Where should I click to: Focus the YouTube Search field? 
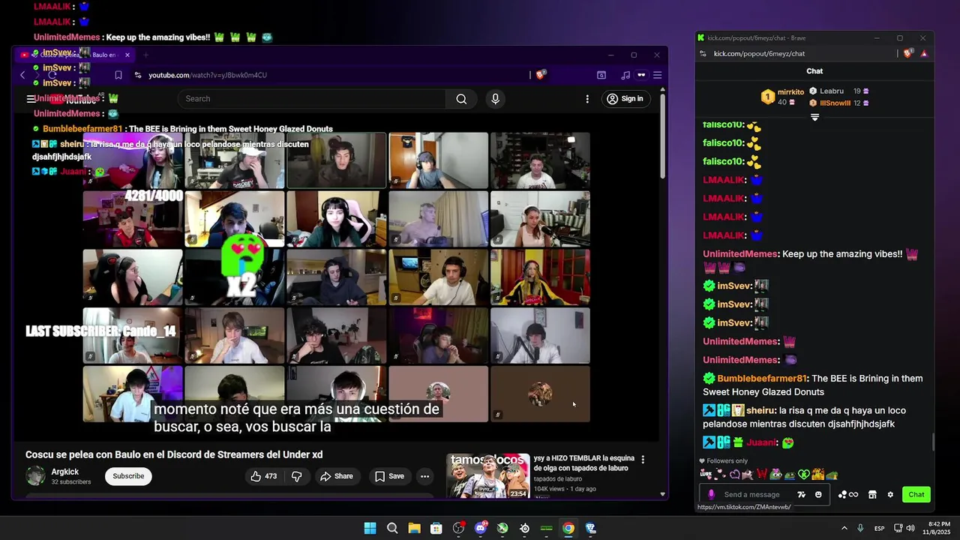tap(312, 99)
